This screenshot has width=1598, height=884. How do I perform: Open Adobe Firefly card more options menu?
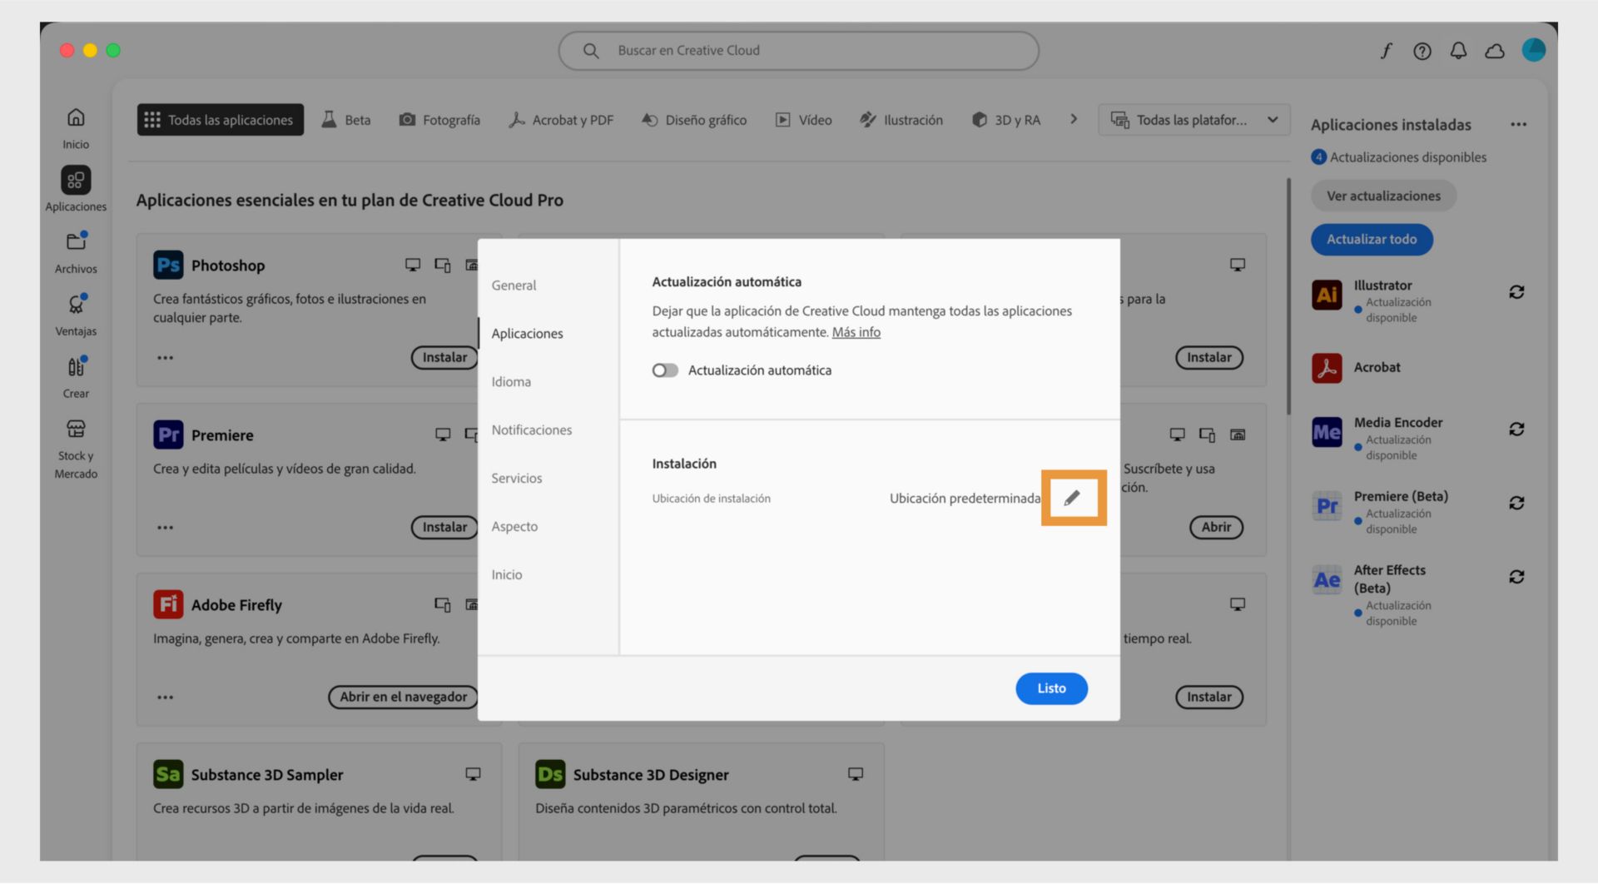[x=166, y=698]
